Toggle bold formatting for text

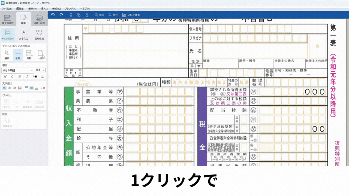19,76
